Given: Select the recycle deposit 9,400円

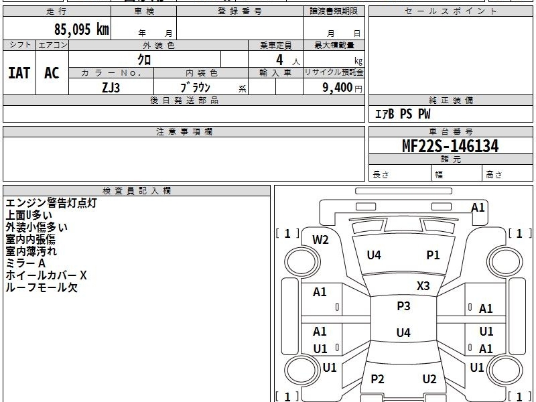Looking at the screenshot, I should click(x=342, y=88).
